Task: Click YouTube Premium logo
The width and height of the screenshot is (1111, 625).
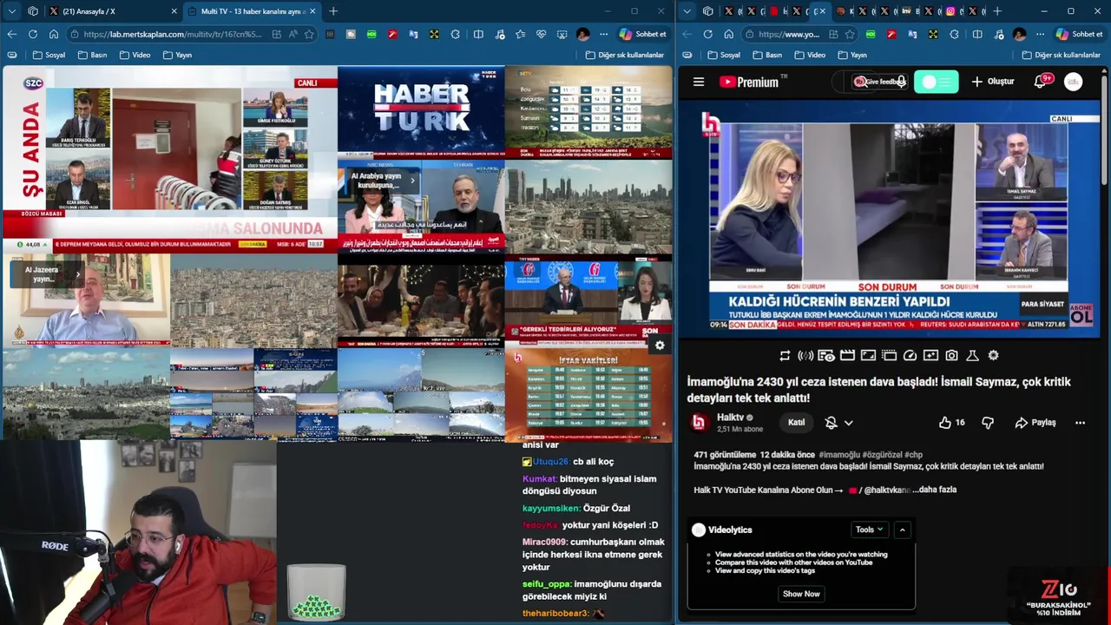Action: 751,82
